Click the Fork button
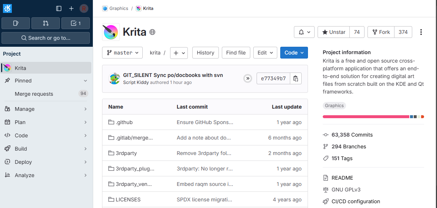 381,32
